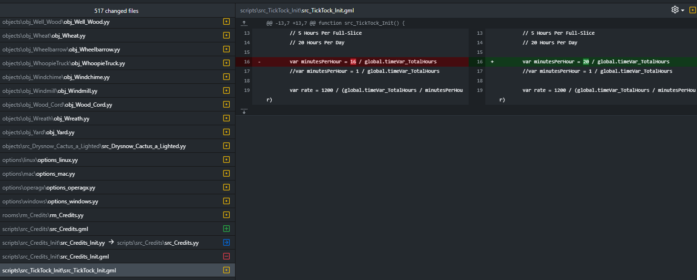Open obj_Windmill.yy diff
This screenshot has height=280, width=697.
point(117,91)
